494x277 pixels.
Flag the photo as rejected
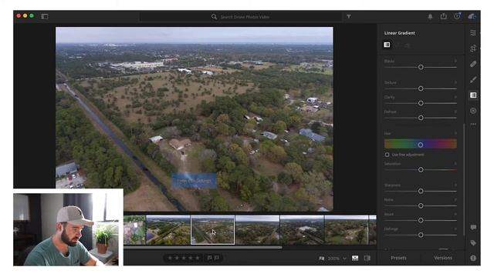pos(217,258)
